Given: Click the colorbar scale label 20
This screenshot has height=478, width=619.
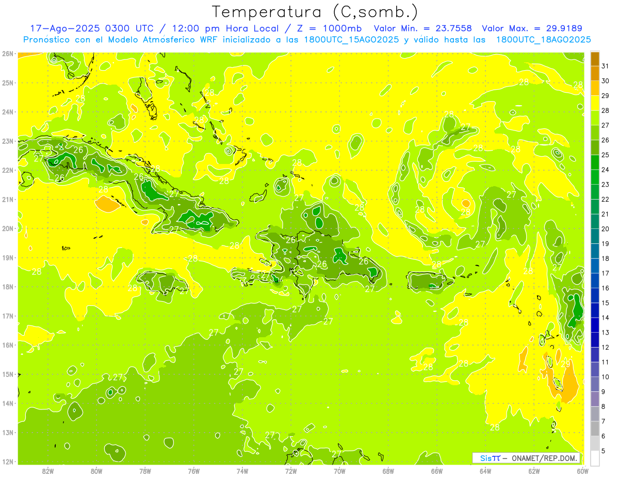Looking at the screenshot, I should [606, 229].
